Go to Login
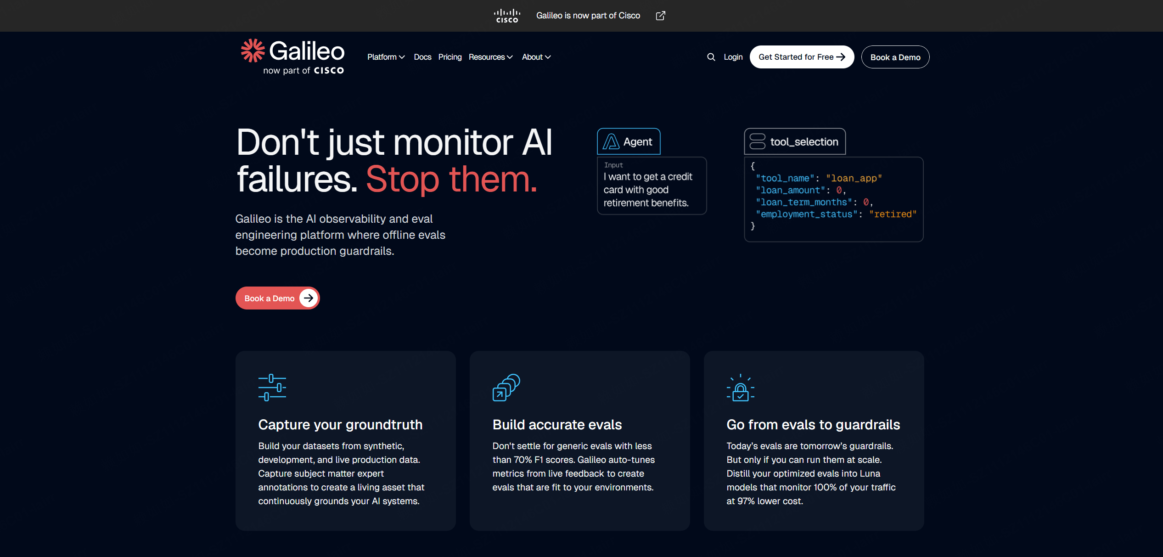Viewport: 1163px width, 557px height. coord(733,57)
